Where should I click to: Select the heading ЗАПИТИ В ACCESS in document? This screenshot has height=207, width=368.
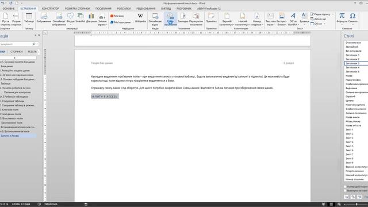pos(104,97)
